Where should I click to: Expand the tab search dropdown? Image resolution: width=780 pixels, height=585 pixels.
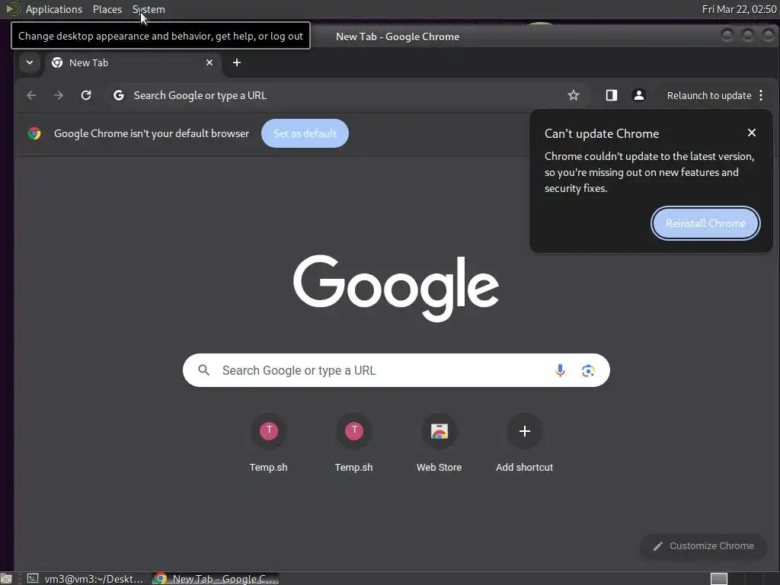30,62
